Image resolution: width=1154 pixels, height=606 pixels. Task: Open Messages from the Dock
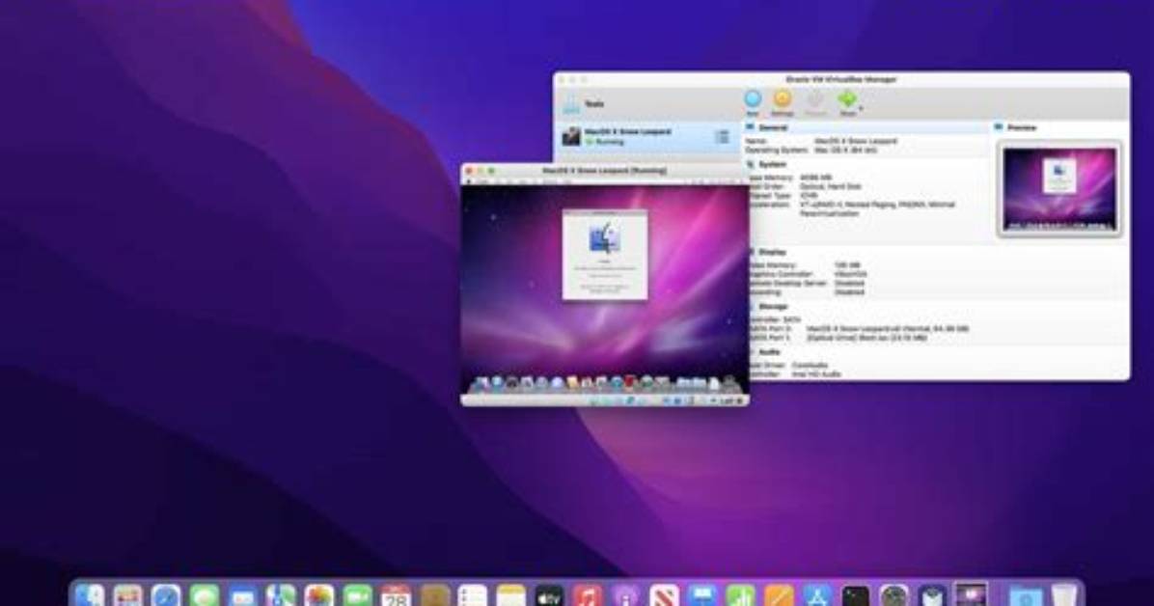coord(204,595)
